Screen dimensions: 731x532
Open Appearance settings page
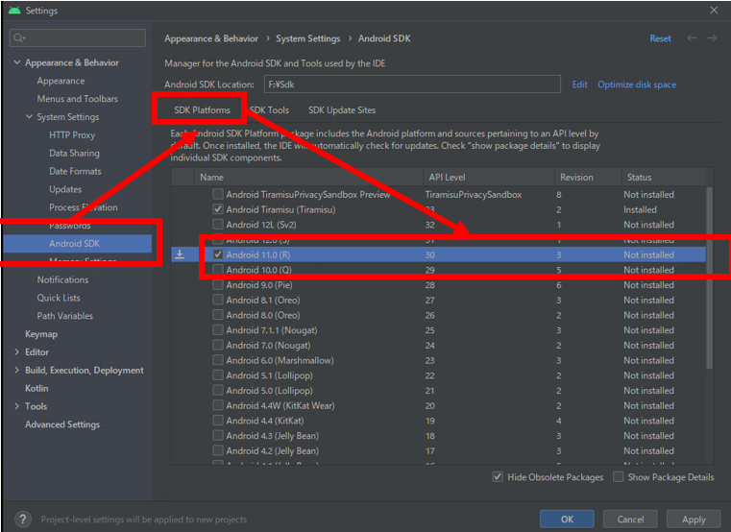pyautogui.click(x=61, y=81)
